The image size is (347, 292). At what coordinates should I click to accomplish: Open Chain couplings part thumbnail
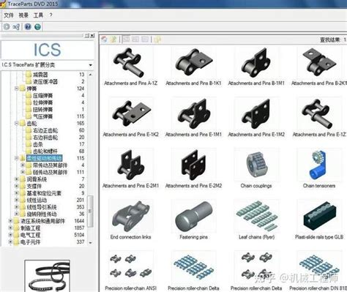coord(256,168)
